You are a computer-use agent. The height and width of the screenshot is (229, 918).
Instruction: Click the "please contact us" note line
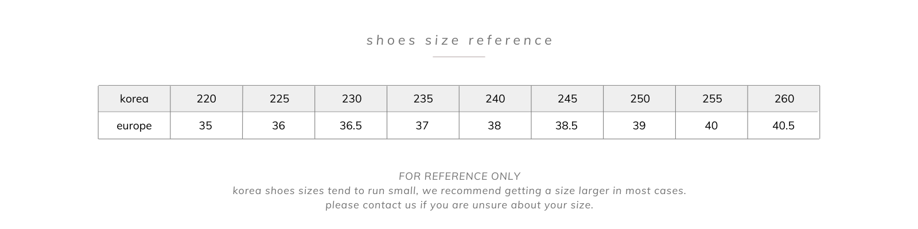pyautogui.click(x=460, y=205)
